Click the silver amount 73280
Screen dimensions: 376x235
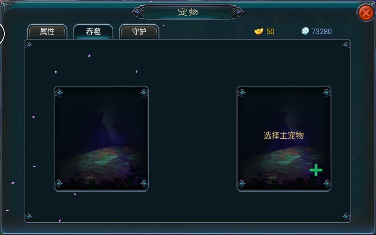coord(322,31)
